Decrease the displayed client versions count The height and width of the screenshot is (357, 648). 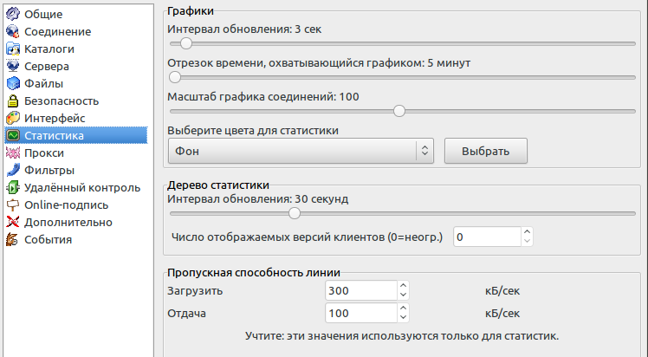click(527, 241)
